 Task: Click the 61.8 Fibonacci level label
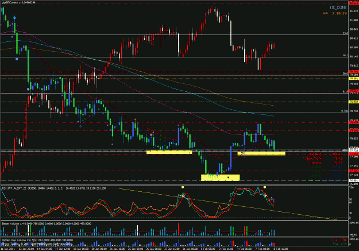pos(345,91)
